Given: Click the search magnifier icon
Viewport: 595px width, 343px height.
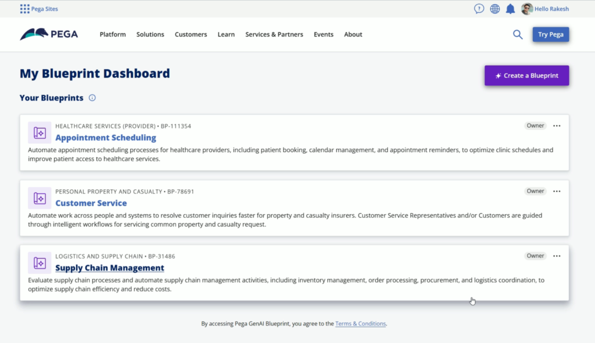Looking at the screenshot, I should tap(518, 34).
